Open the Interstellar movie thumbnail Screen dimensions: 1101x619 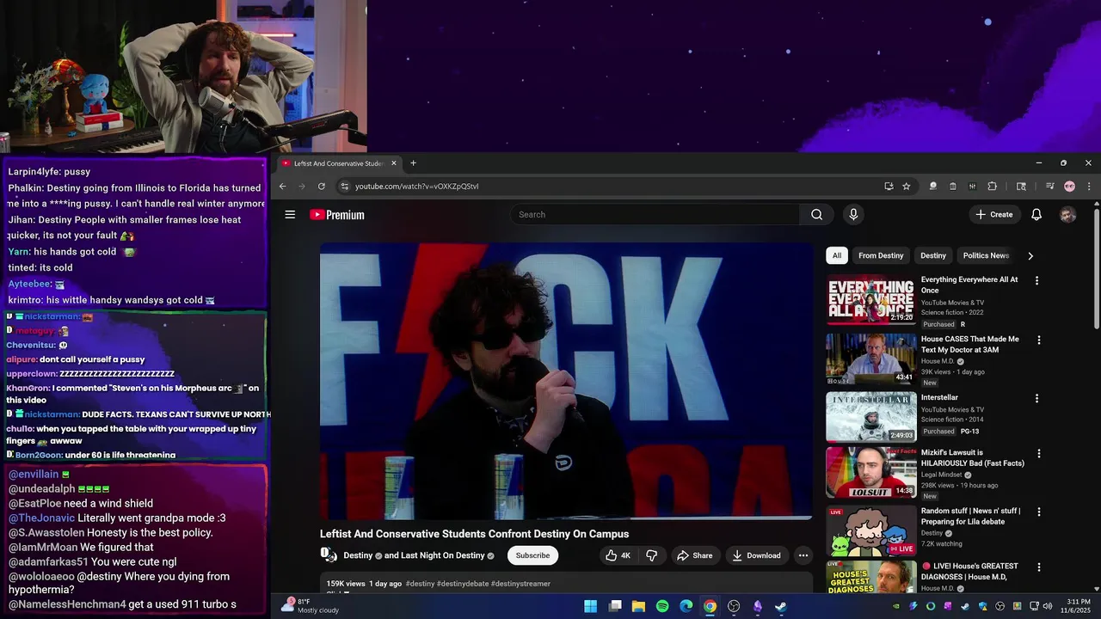click(871, 417)
